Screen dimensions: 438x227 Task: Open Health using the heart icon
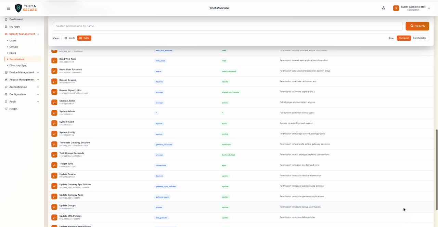6,109
